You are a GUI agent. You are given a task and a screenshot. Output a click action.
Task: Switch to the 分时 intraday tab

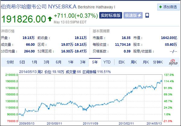tap(10, 62)
